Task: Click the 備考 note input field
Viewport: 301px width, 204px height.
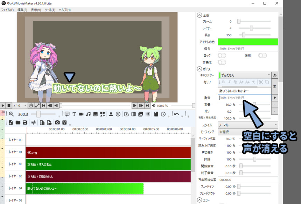Action: point(248,49)
